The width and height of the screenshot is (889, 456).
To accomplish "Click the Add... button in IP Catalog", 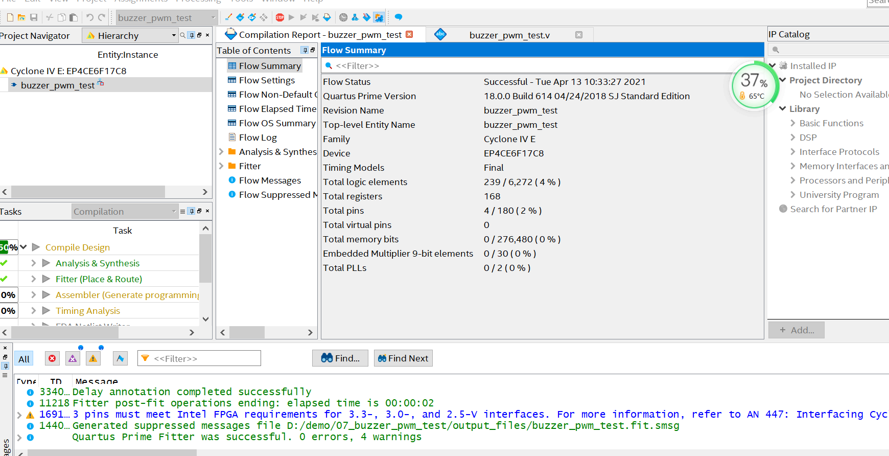I will (x=797, y=330).
